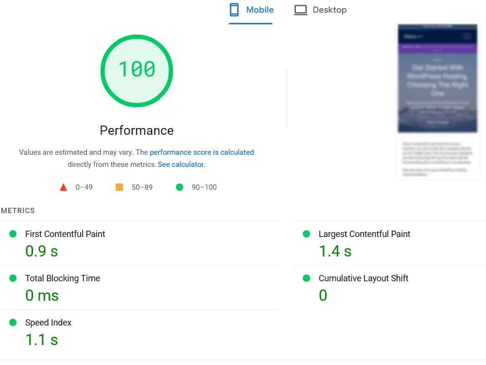Click the 100 performance score gauge
The width and height of the screenshot is (486, 365).
pos(137,71)
